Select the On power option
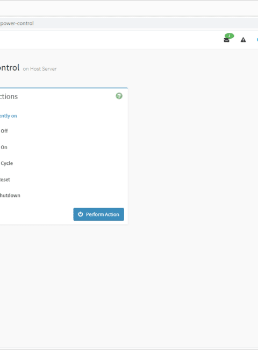 coord(4,148)
